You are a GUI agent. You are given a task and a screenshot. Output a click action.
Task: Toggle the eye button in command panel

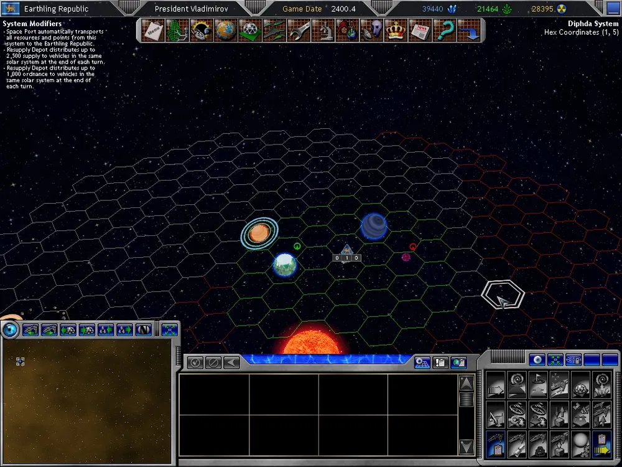[537, 360]
